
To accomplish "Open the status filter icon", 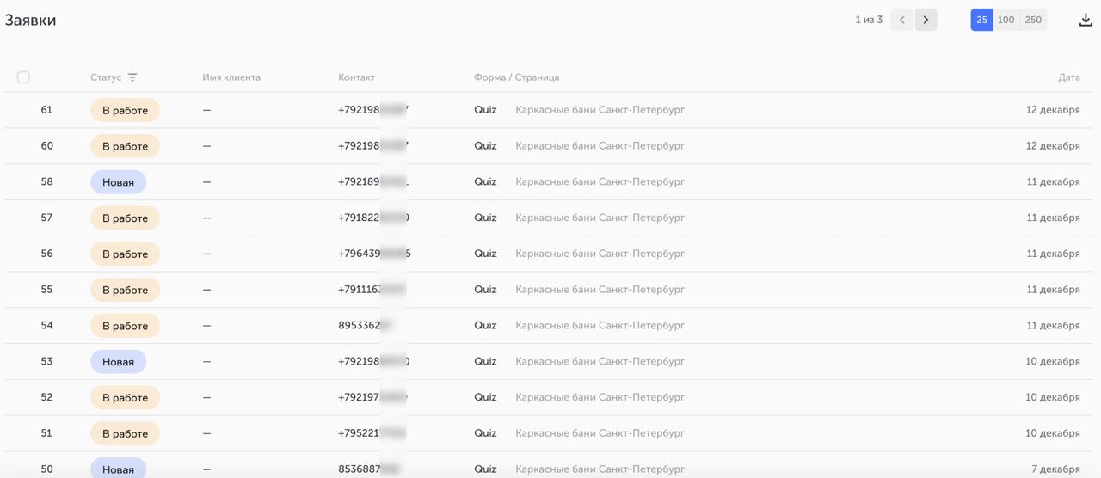I will click(132, 77).
